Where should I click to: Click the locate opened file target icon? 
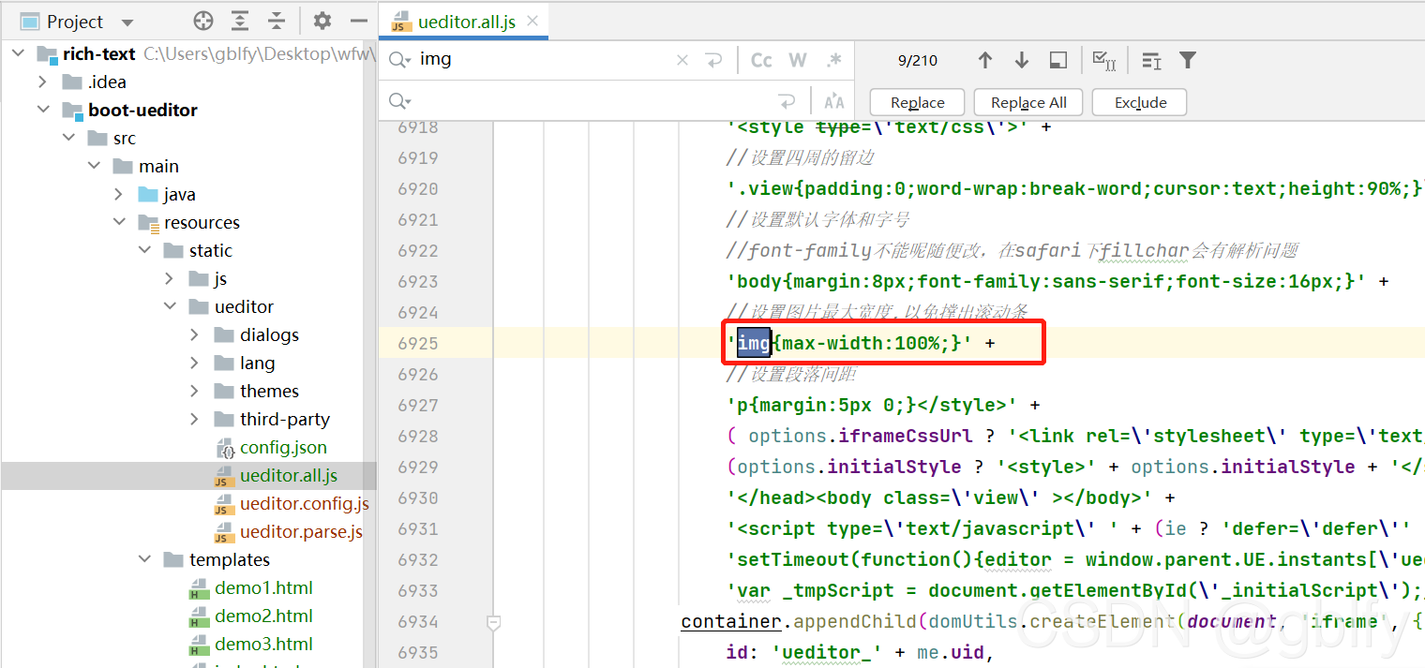(x=203, y=21)
